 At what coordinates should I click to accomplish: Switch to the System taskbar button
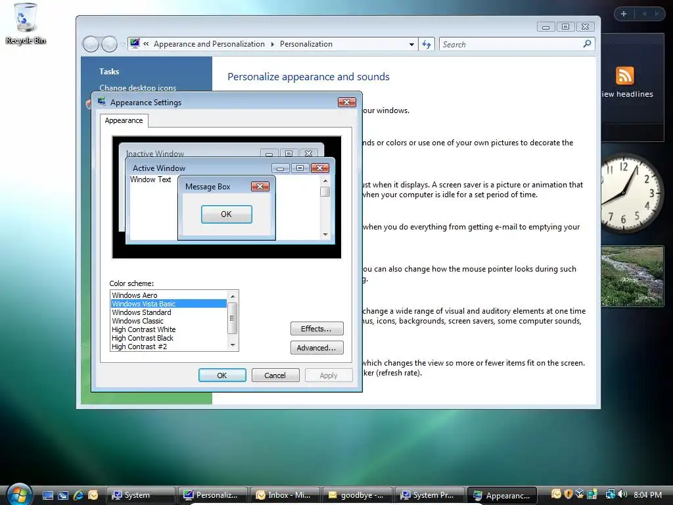141,495
